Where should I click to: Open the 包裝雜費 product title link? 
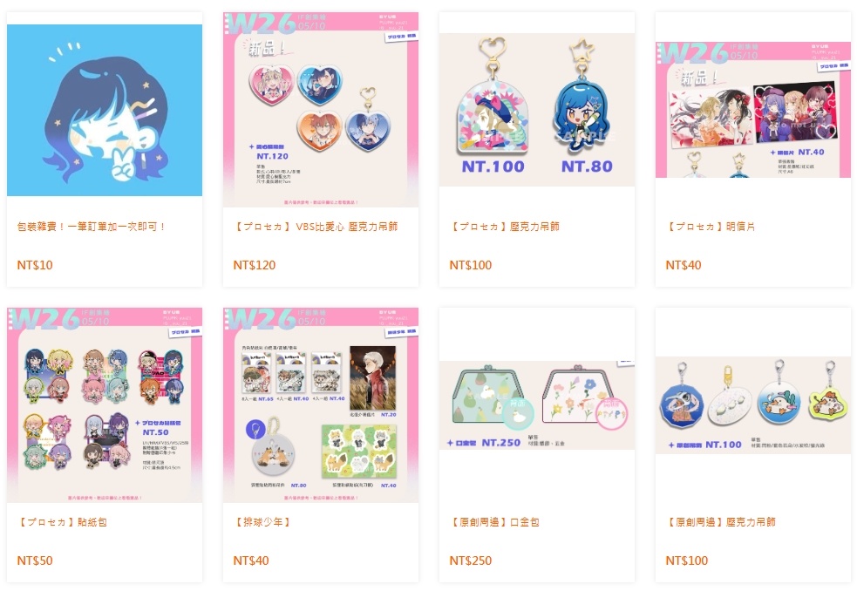click(92, 227)
